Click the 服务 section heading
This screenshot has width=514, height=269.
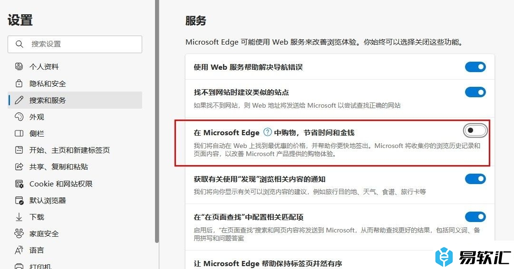[x=196, y=20]
